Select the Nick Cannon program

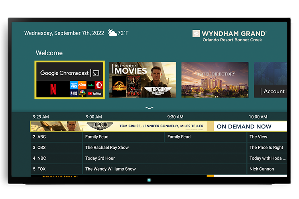tap(267, 169)
